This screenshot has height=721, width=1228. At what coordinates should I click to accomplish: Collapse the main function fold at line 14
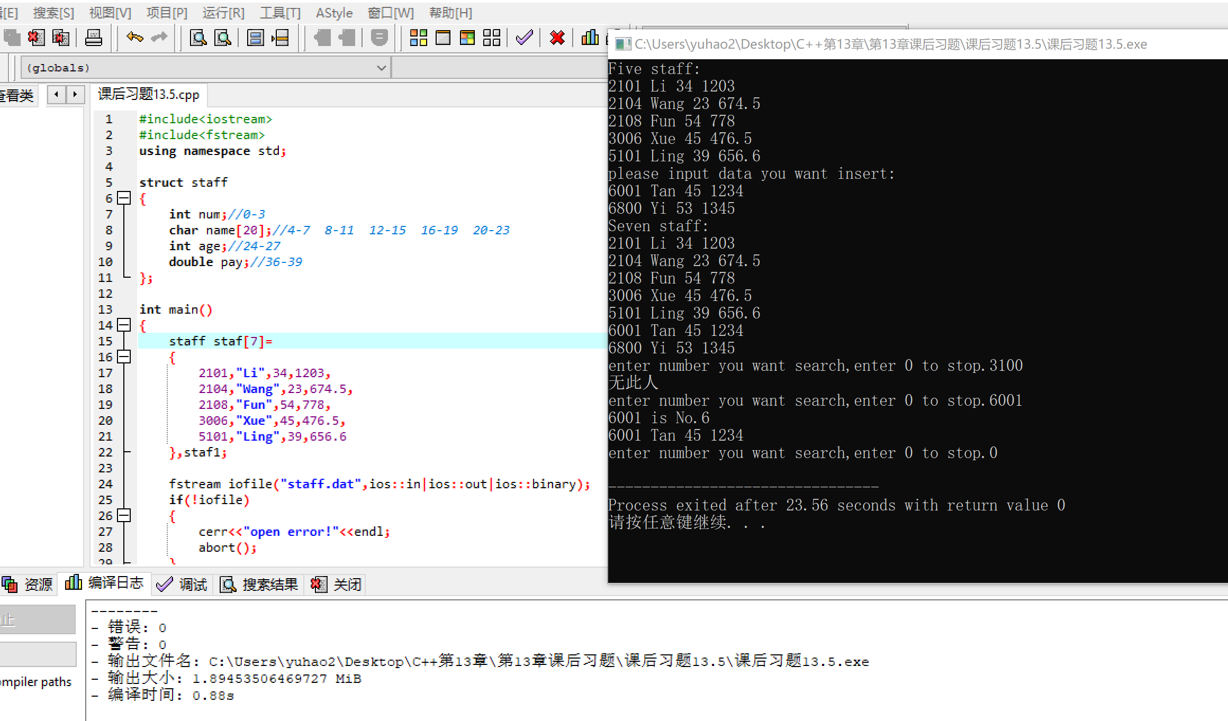click(124, 325)
